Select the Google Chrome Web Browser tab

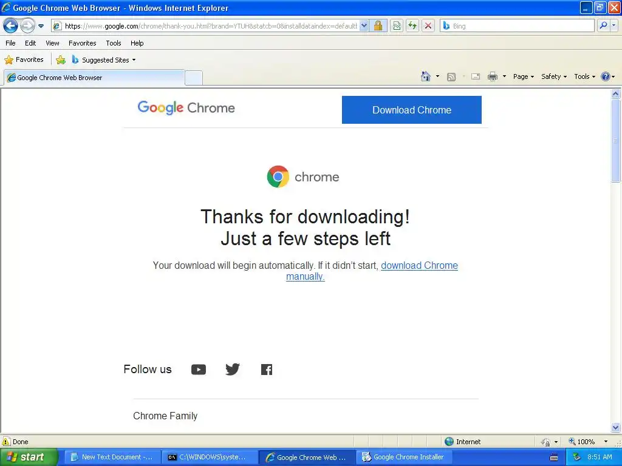pos(94,78)
